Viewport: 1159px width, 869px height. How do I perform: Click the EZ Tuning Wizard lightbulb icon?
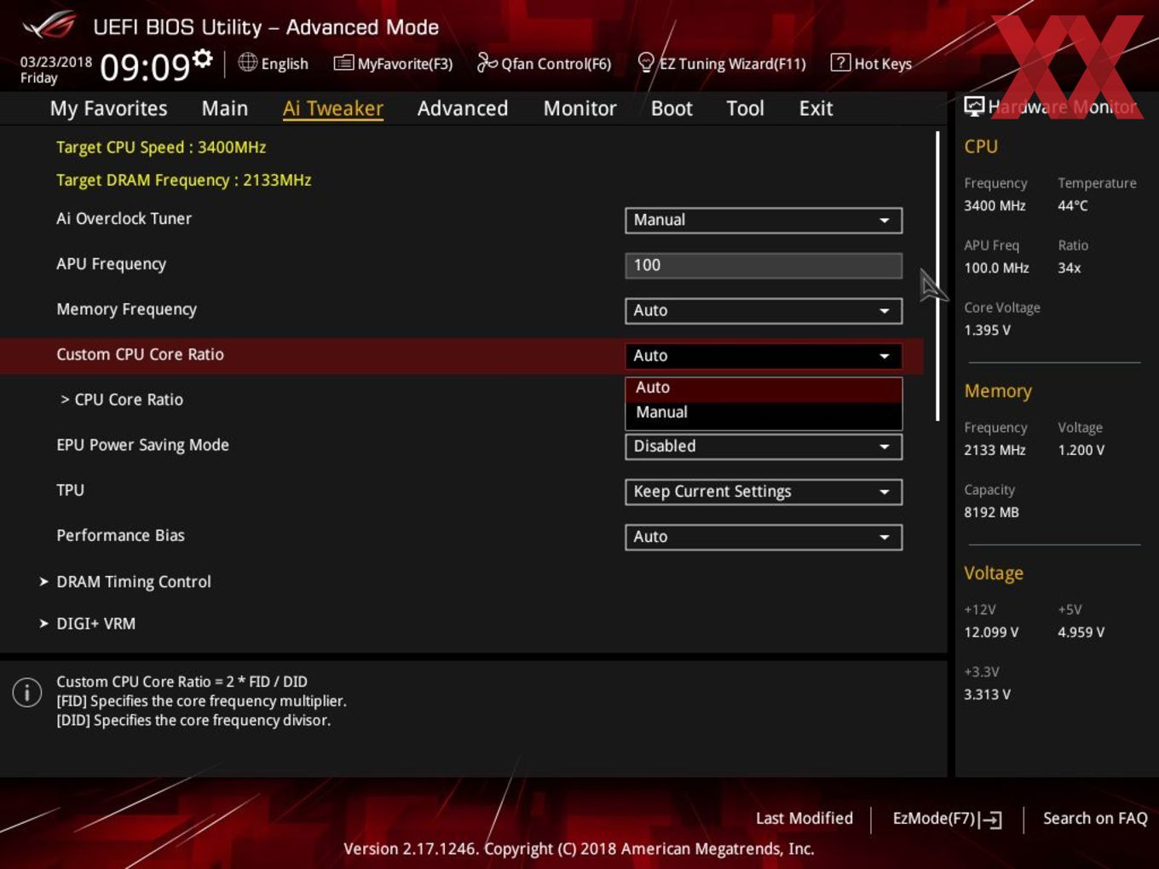(x=646, y=62)
